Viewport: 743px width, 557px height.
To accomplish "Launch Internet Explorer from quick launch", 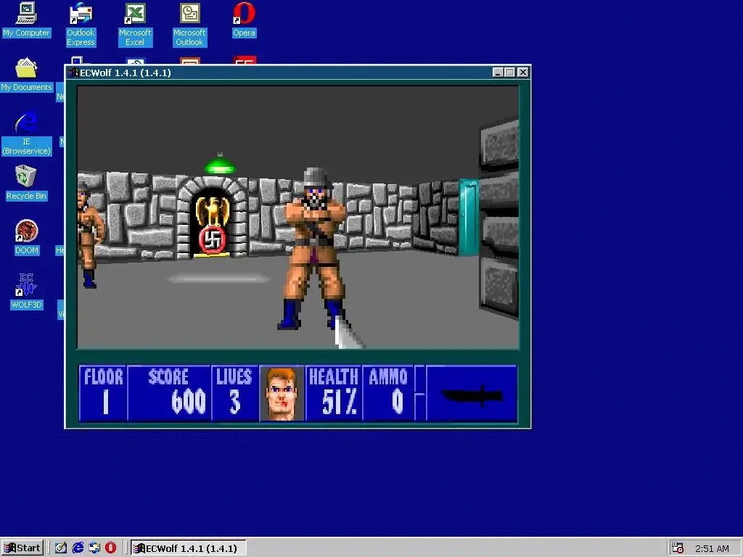I will click(78, 548).
